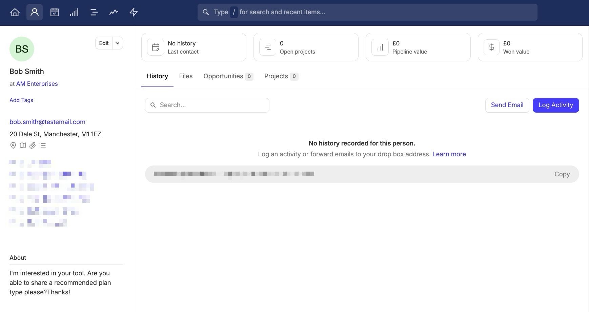Copy the drop box address

click(562, 174)
